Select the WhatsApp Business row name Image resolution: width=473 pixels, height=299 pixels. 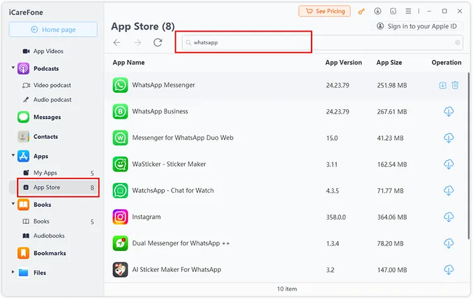[x=160, y=111]
